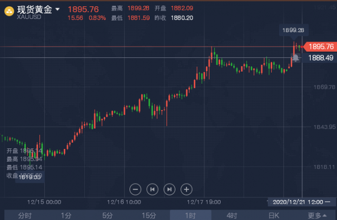Viewport: 337px width, 220px height.
Task: Click the red 1895.76 current price tag
Action: [x=320, y=47]
